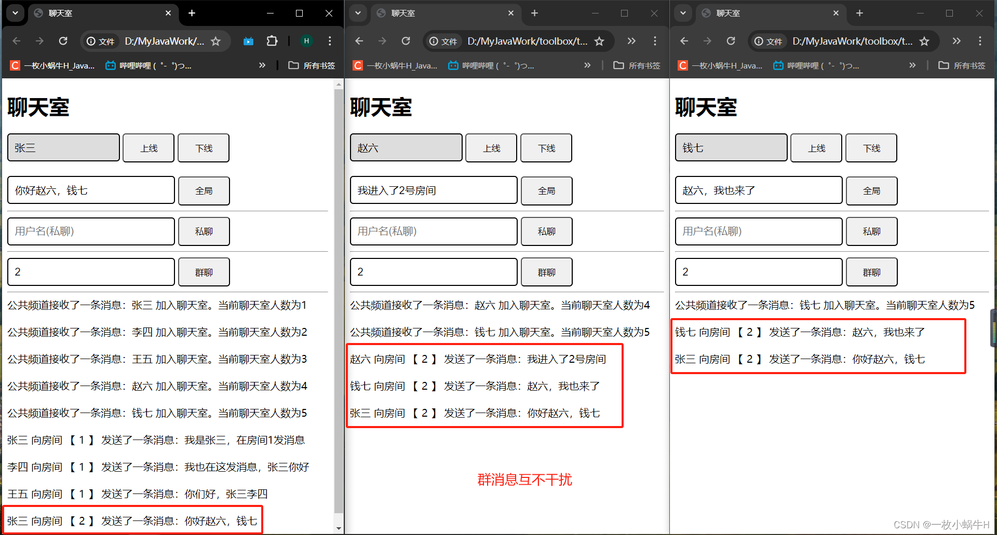Reload page in middle 赵六 window
Viewport: 997px width, 535px height.
[x=406, y=41]
